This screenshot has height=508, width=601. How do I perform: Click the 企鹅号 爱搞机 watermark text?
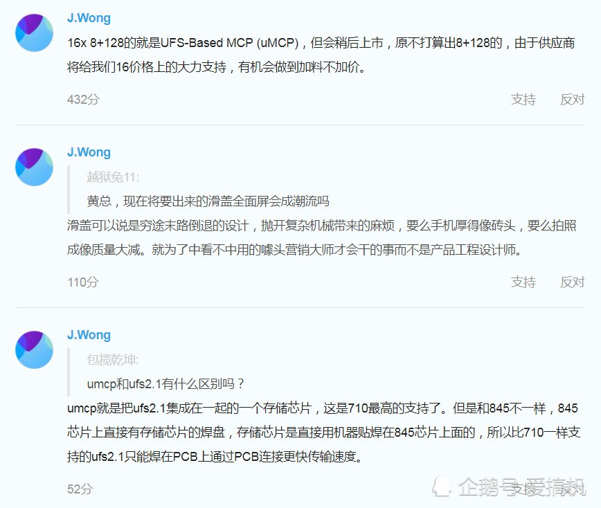(x=522, y=487)
